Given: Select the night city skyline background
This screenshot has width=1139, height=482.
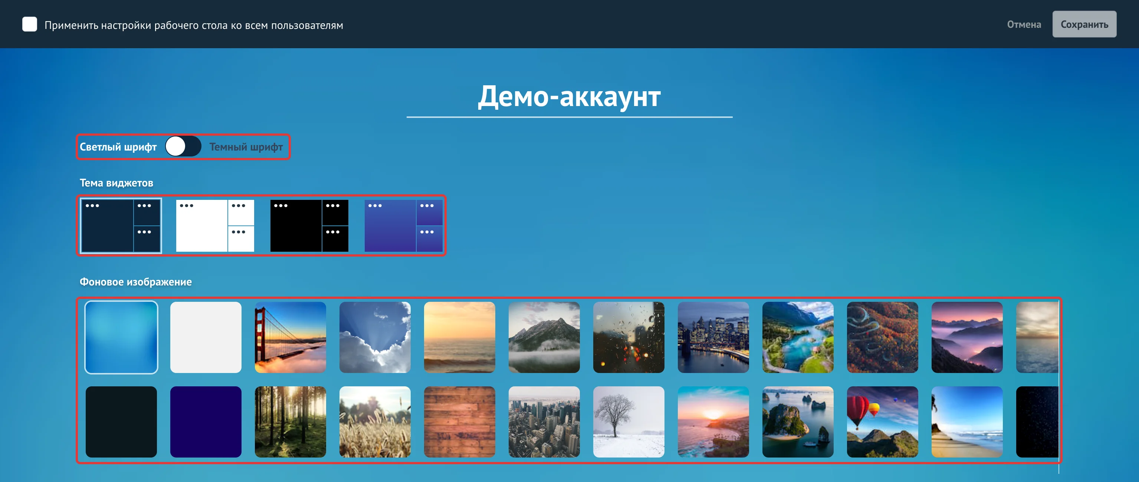Looking at the screenshot, I should click(x=713, y=337).
